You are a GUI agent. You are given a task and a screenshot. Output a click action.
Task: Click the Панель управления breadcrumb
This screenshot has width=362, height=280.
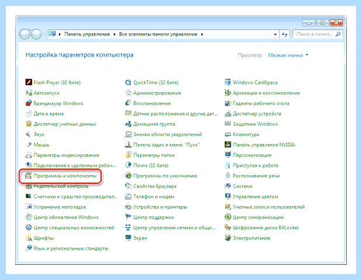pyautogui.click(x=87, y=34)
